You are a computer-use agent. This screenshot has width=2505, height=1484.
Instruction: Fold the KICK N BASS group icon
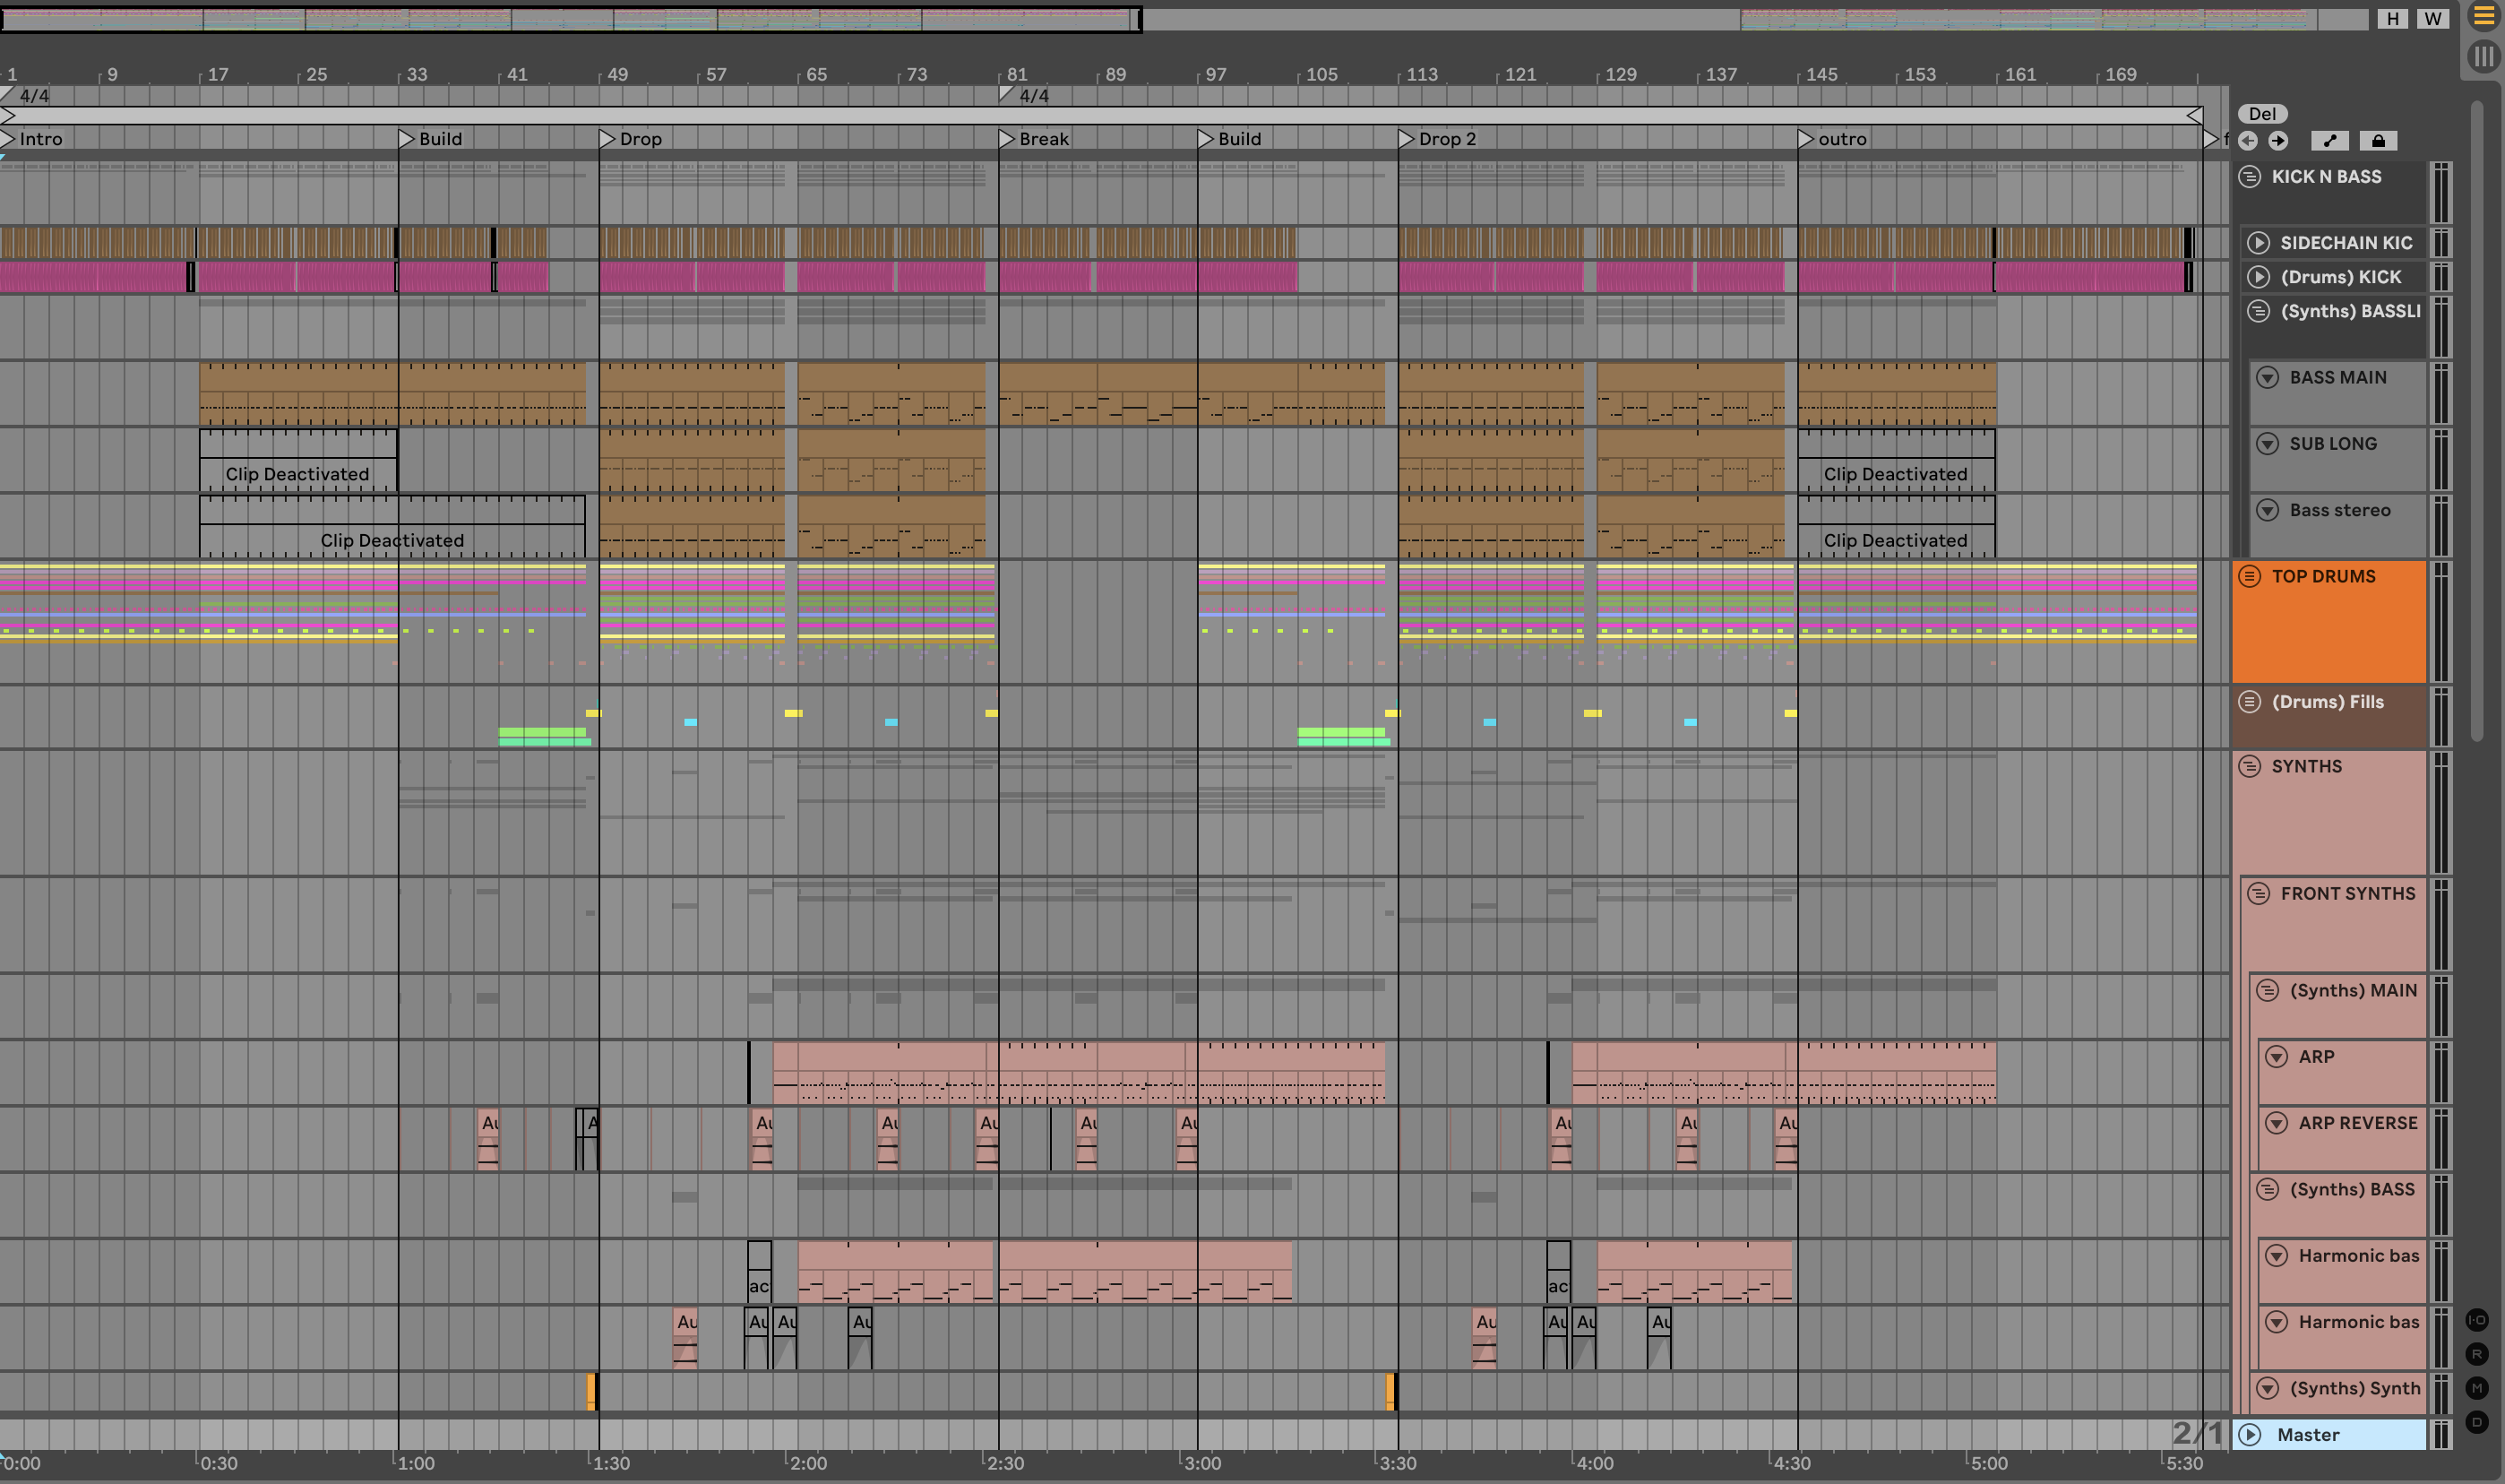(x=2249, y=177)
